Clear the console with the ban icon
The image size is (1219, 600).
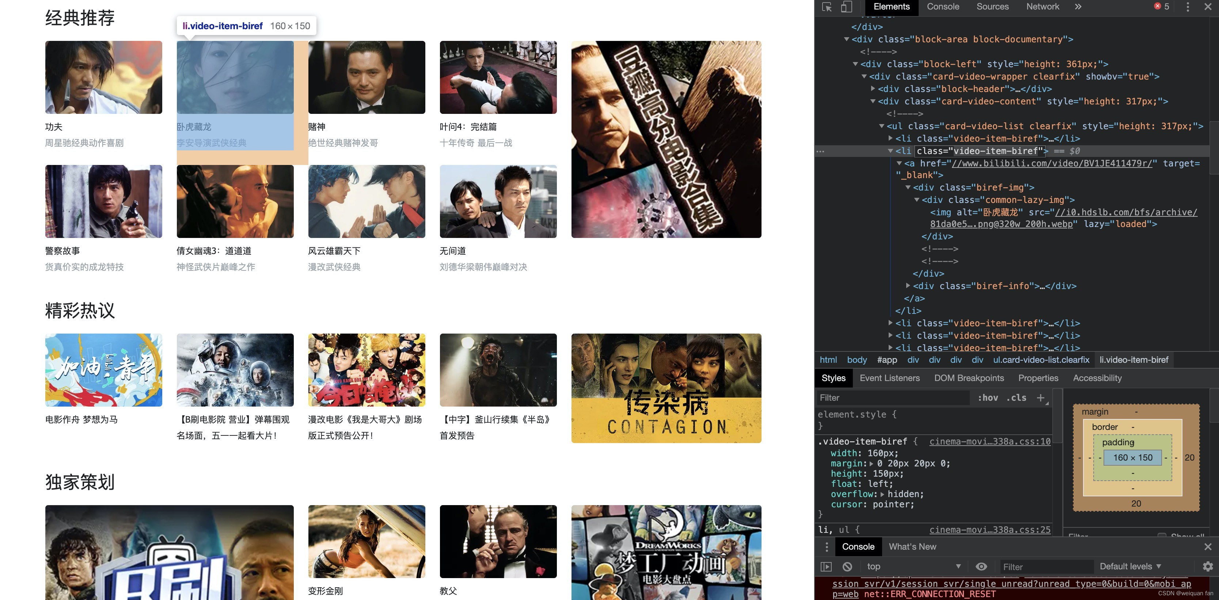point(847,566)
